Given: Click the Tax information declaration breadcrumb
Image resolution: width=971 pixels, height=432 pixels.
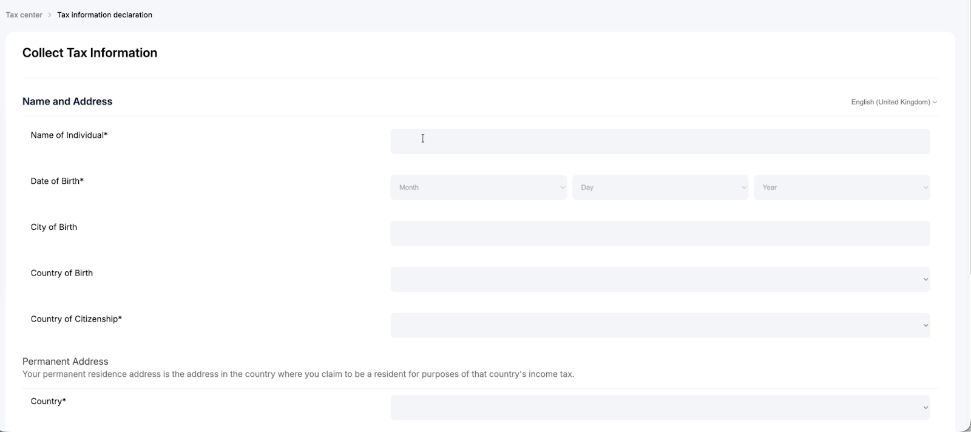Looking at the screenshot, I should [104, 15].
